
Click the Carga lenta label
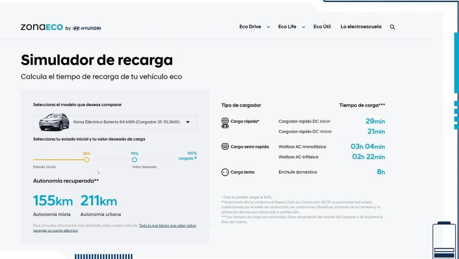click(243, 172)
